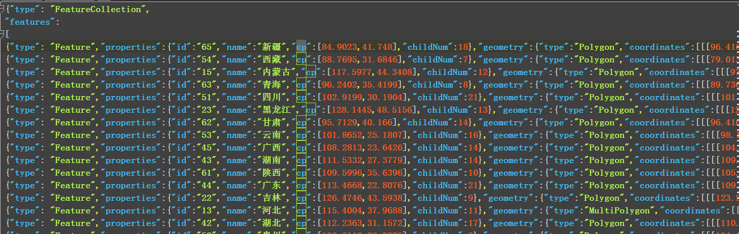739x234 pixels.
Task: Click childNum value 7 in 西藏 row
Action: 460,59
